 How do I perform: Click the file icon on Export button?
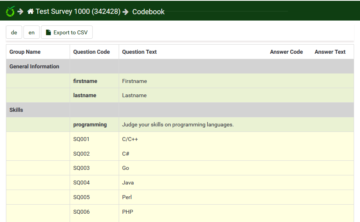[x=48, y=32]
